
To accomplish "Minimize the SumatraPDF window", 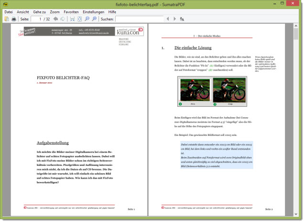I will 275,3.
